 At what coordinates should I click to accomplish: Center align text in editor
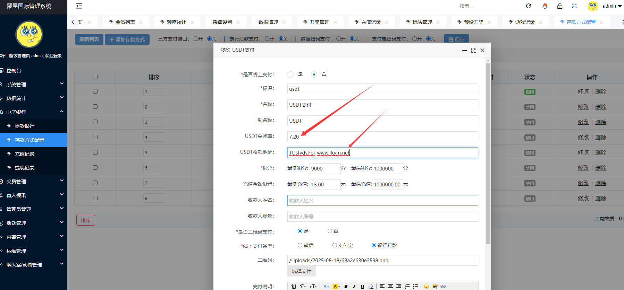[390, 287]
